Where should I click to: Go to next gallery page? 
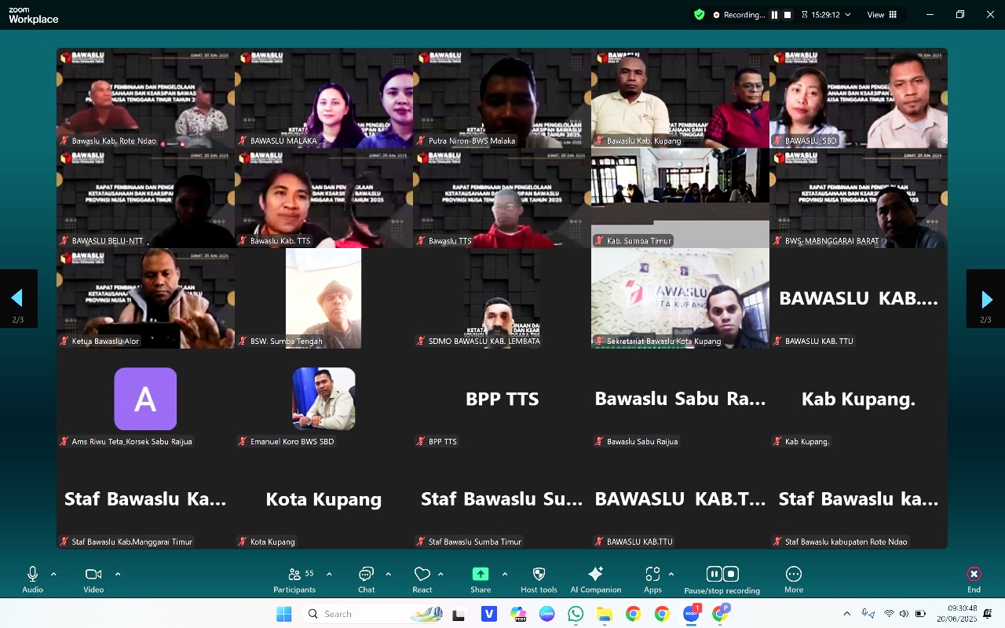tap(986, 299)
